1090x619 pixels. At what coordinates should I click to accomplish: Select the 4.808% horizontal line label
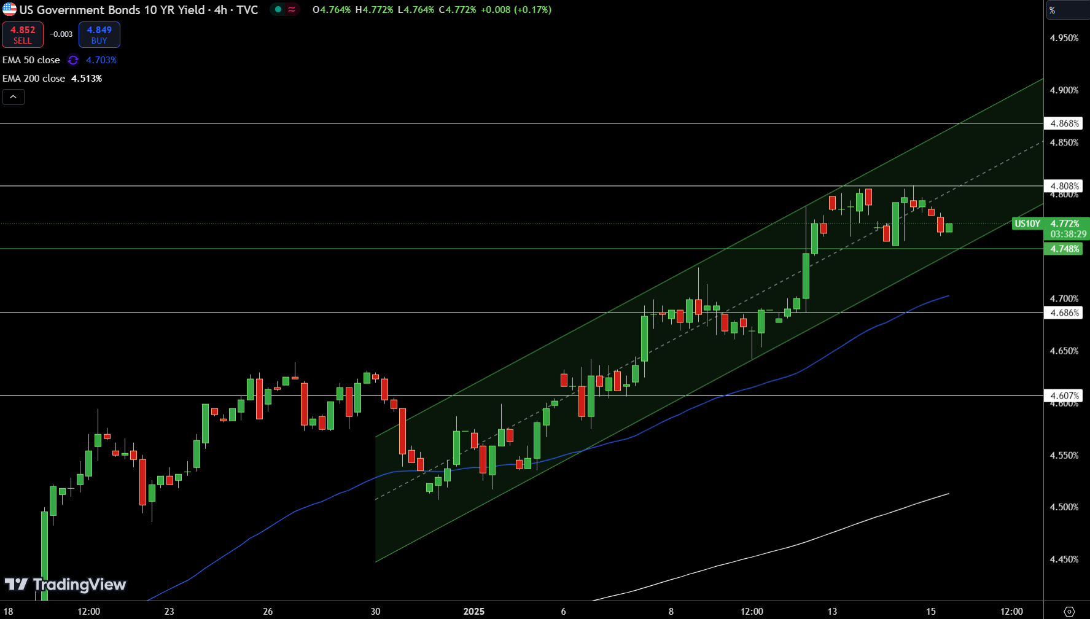click(x=1064, y=186)
